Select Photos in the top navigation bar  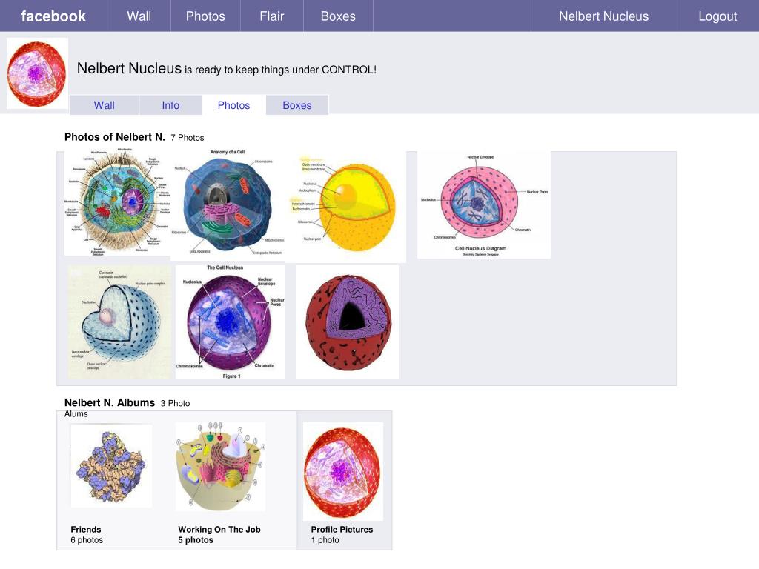(x=205, y=16)
